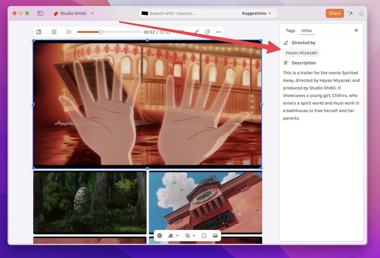
Task: Mute the video audio icon
Action: (x=181, y=32)
